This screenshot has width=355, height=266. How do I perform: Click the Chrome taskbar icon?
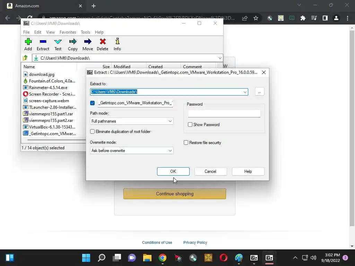click(x=163, y=258)
